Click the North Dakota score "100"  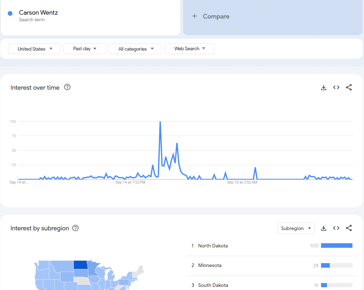coord(314,246)
